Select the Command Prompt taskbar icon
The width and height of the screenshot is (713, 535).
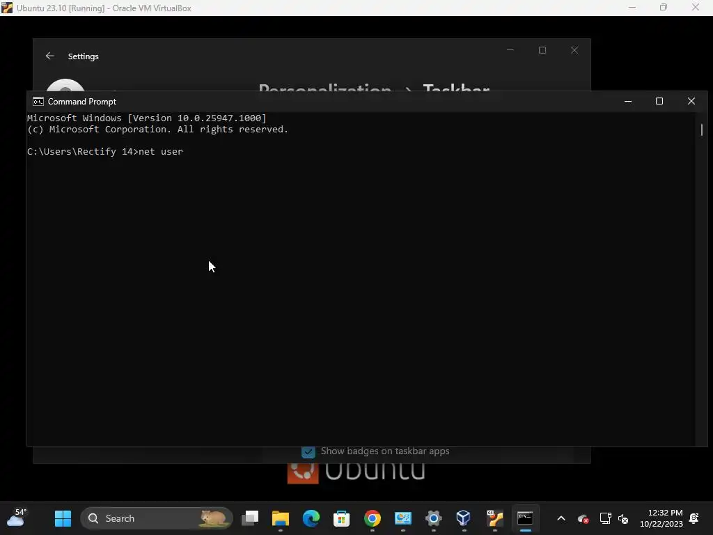point(525,518)
